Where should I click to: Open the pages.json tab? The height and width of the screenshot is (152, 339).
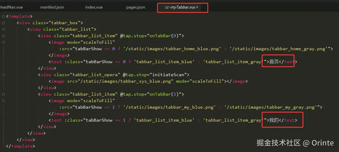pos(136,7)
